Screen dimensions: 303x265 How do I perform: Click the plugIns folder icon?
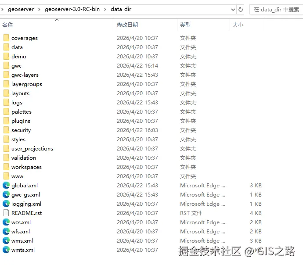pos(6,121)
